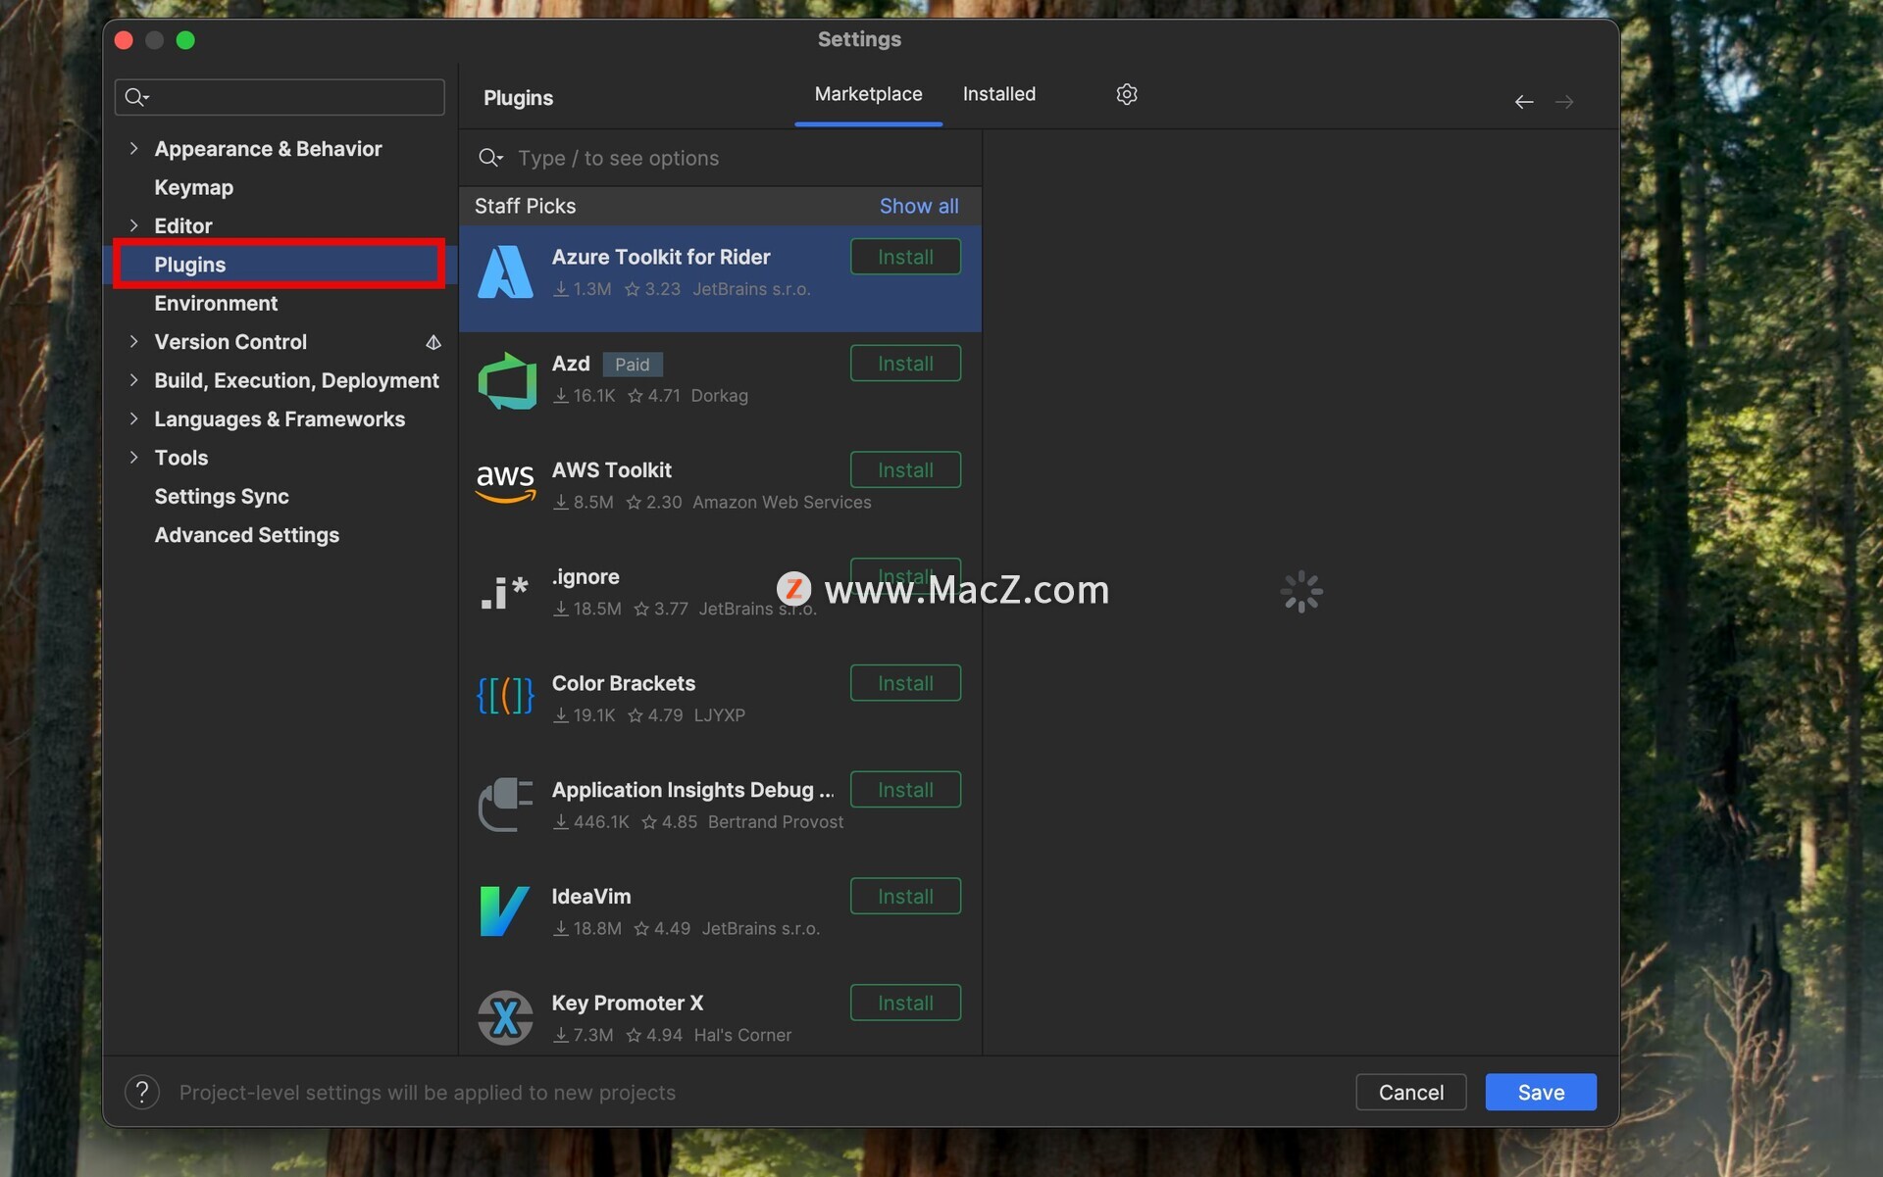
Task: Expand the Editor settings section
Action: pos(134,225)
